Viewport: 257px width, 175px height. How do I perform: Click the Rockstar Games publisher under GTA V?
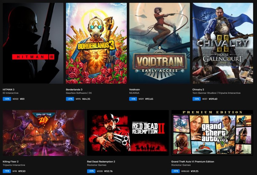pos(181,165)
